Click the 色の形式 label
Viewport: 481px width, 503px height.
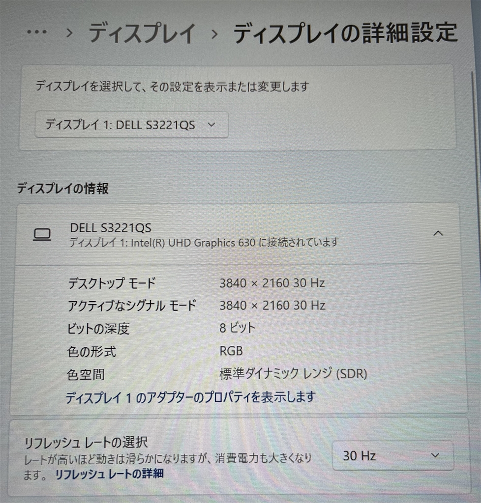(x=91, y=352)
